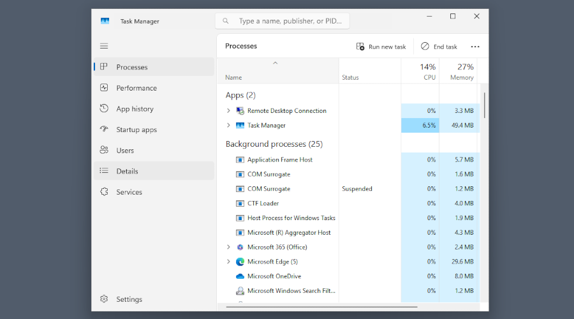The width and height of the screenshot is (574, 319).
Task: Click the Performance graph icon
Action: pos(104,87)
